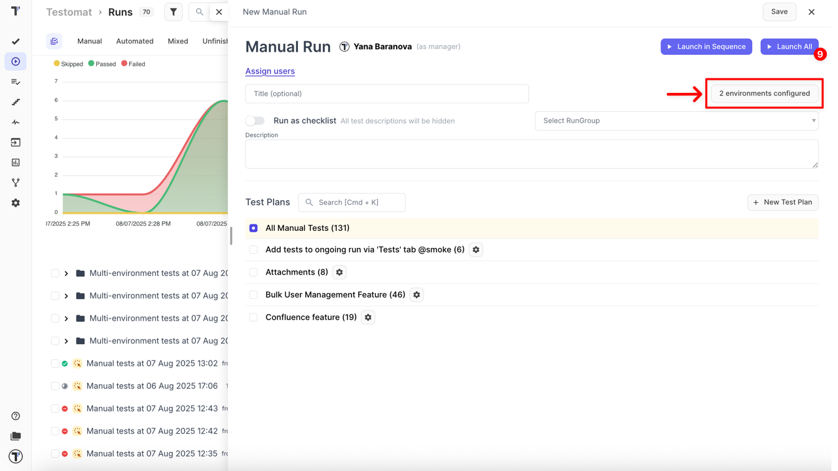
Task: Switch to the Automated runs tab
Action: [x=135, y=41]
